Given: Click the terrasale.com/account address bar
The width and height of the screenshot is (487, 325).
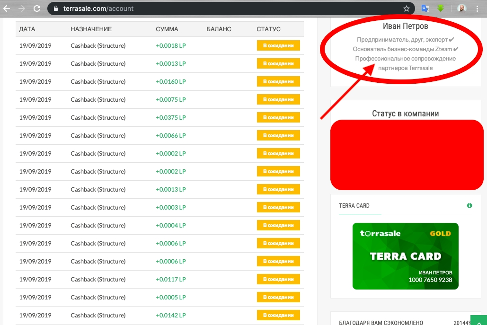Looking at the screenshot, I should (x=227, y=9).
